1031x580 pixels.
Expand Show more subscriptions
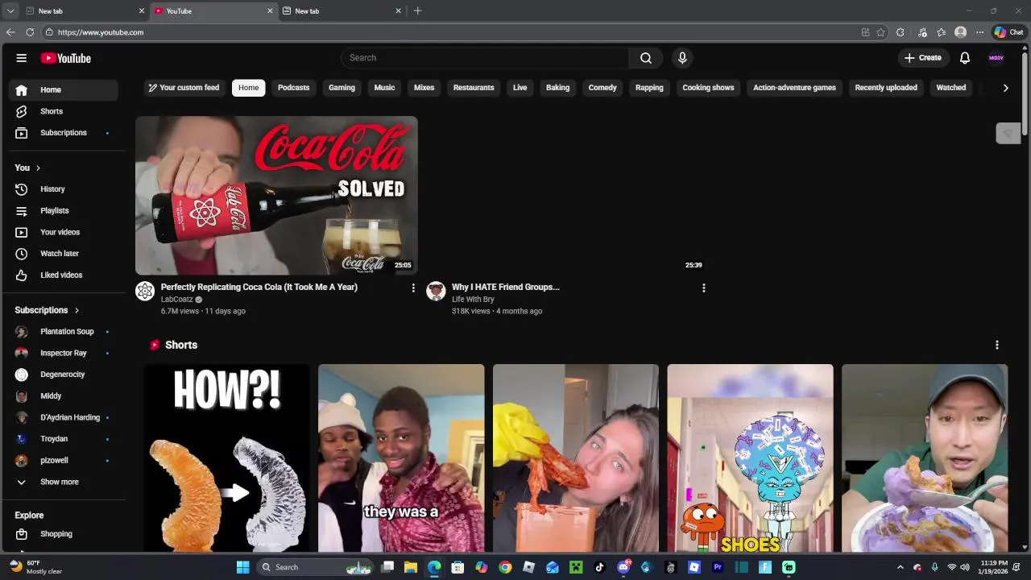pyautogui.click(x=64, y=482)
